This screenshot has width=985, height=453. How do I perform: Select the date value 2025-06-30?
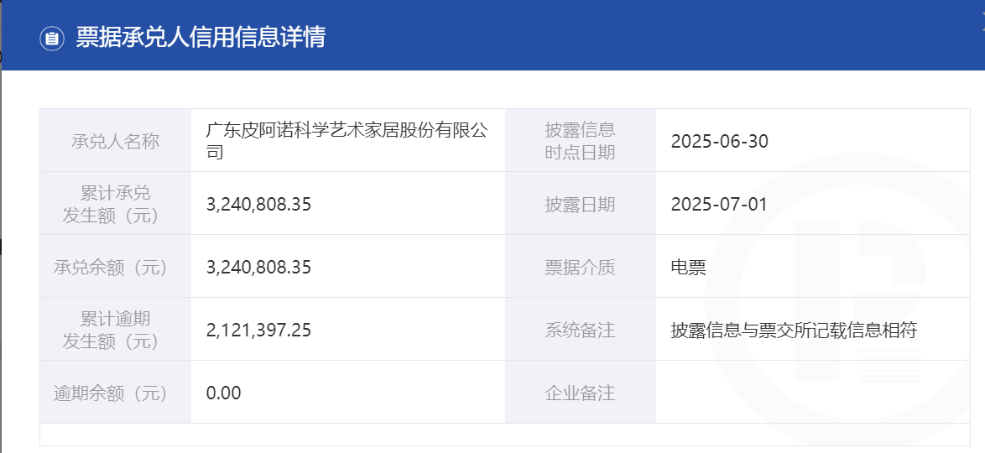click(x=719, y=141)
